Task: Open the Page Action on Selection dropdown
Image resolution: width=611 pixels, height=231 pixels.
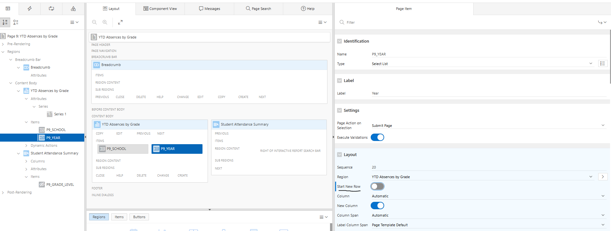Action: tap(488, 125)
